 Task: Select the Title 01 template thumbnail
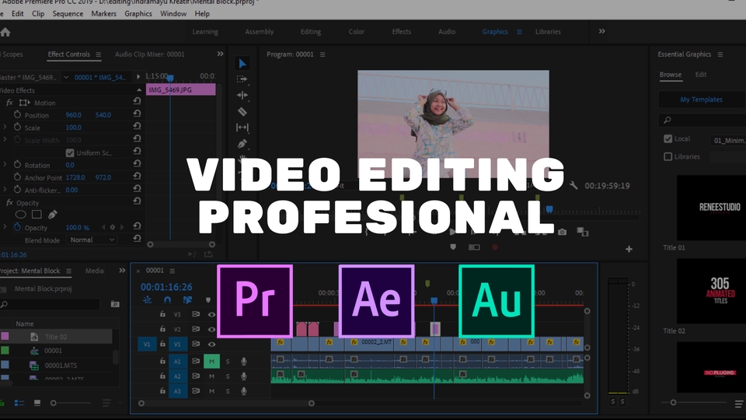click(711, 208)
